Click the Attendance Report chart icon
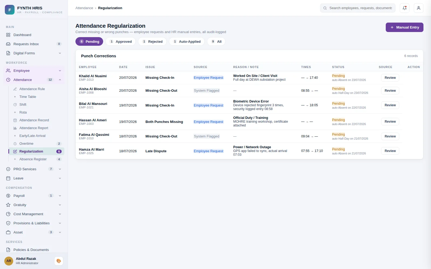The width and height of the screenshot is (431, 269). (x=15, y=128)
